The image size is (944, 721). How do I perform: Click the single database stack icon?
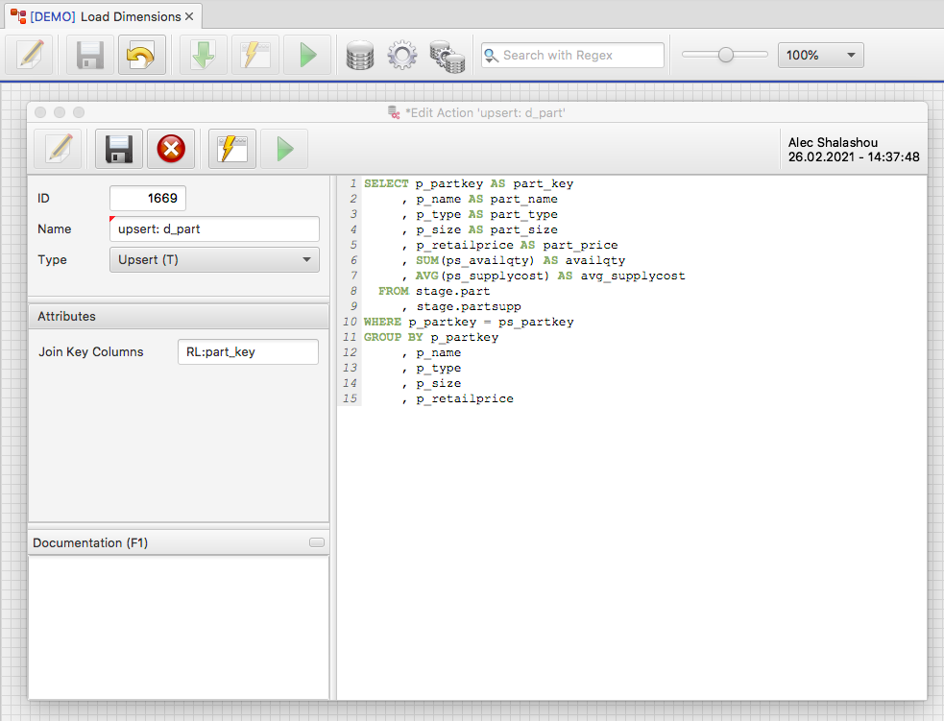[x=360, y=55]
